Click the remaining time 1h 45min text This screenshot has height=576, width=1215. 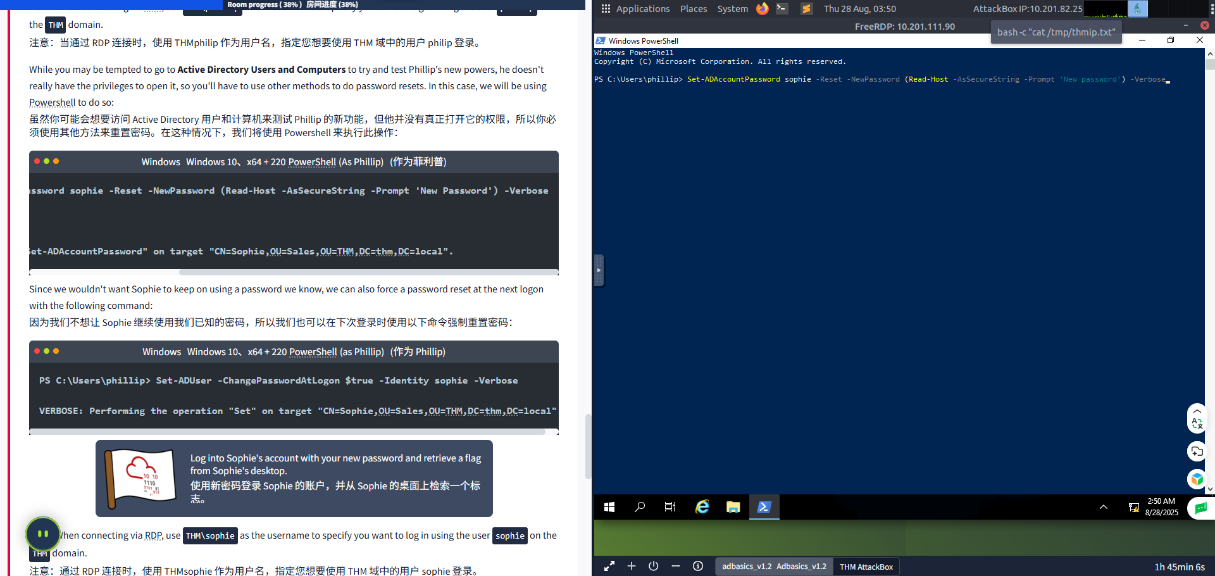click(1180, 567)
